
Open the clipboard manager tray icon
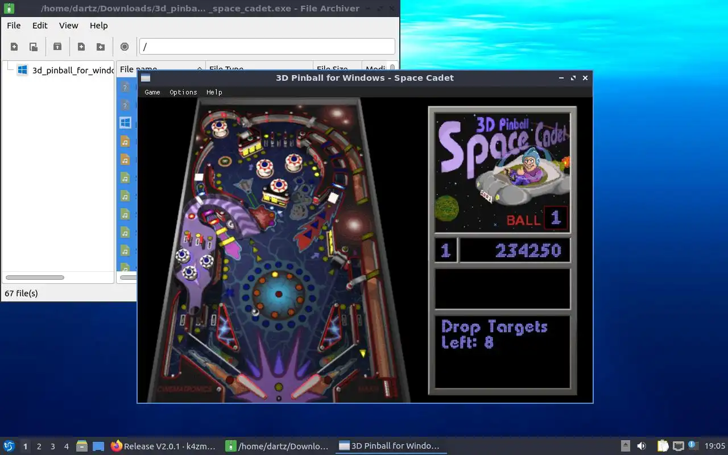663,446
